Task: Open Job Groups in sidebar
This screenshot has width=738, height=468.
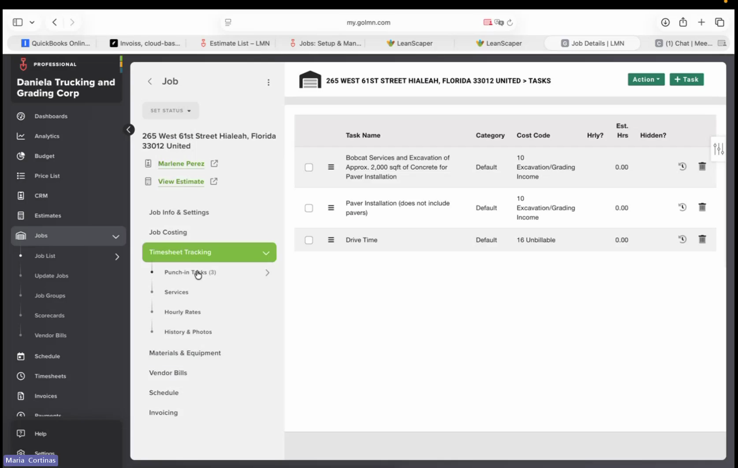Action: coord(50,296)
